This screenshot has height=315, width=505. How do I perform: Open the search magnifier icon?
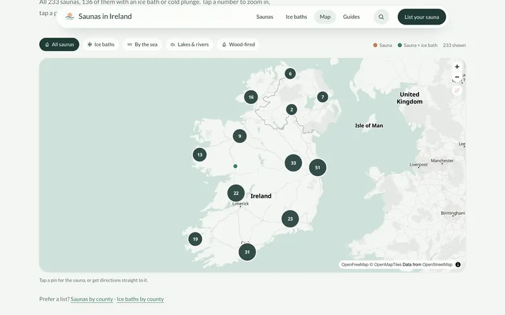[381, 17]
